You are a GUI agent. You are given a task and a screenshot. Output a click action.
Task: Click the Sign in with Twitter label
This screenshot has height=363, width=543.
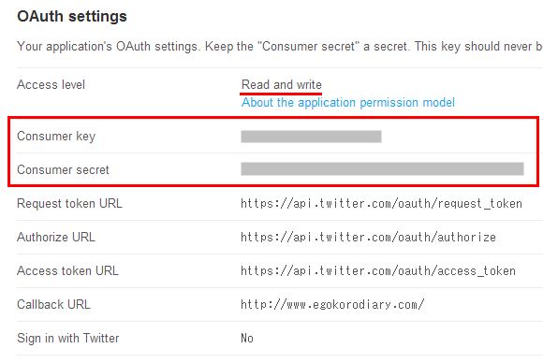(67, 338)
